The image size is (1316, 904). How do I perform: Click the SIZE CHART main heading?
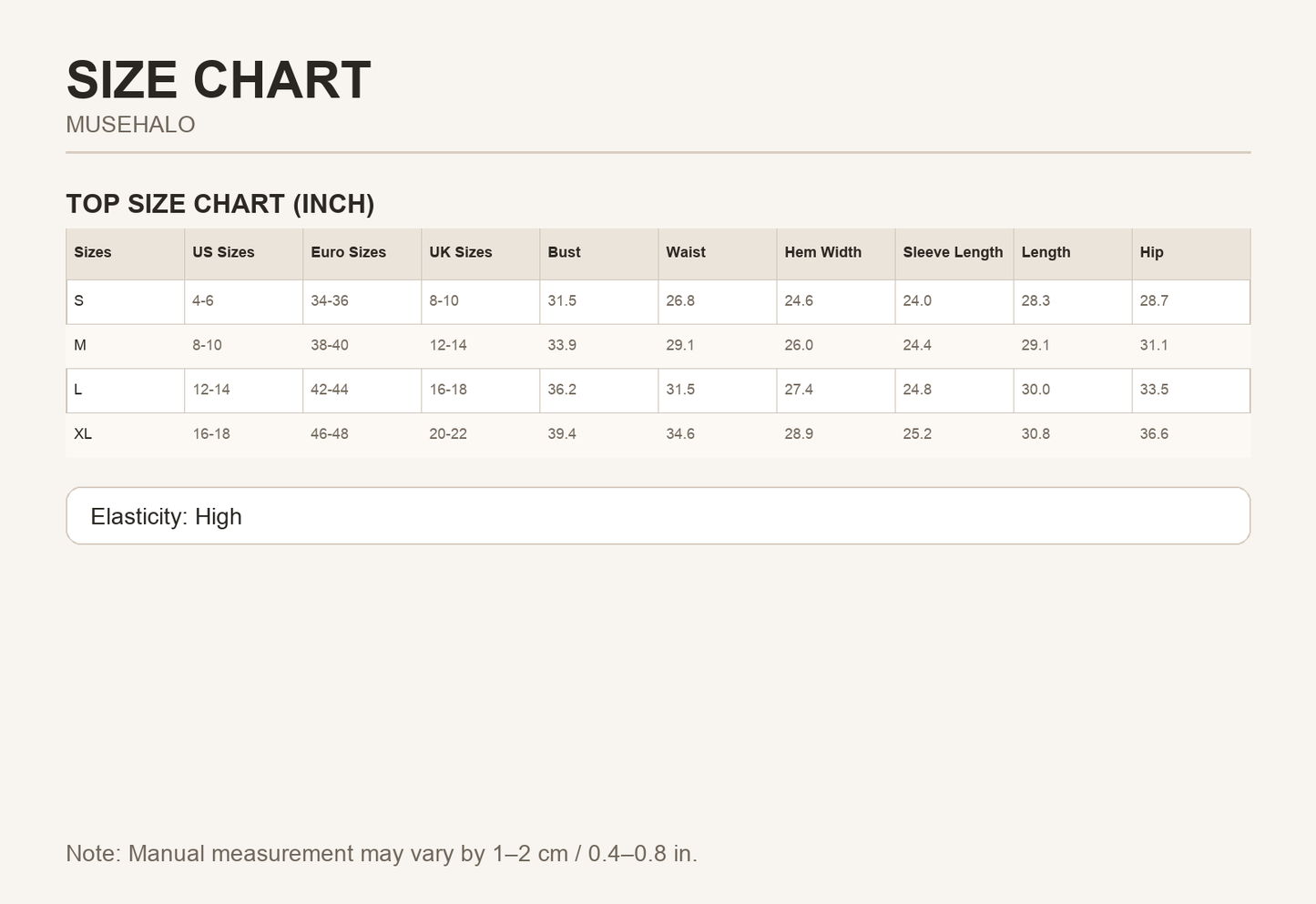pos(219,80)
